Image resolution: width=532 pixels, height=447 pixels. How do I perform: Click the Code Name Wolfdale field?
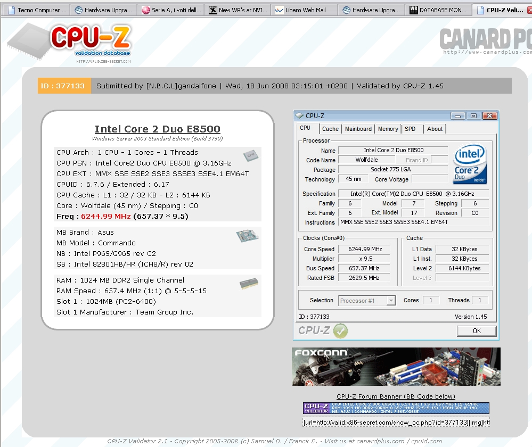[366, 160]
